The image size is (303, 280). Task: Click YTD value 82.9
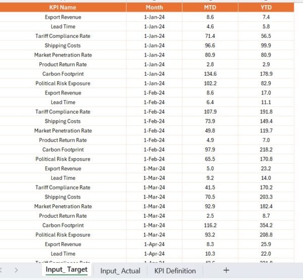pos(266,83)
